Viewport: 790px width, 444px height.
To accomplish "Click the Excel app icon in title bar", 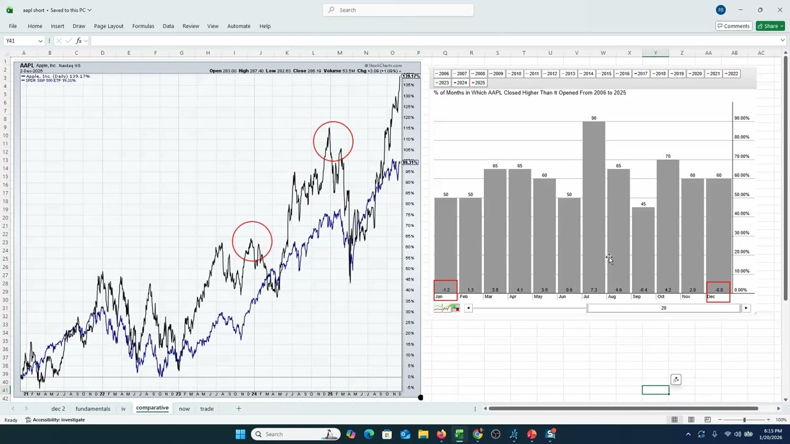I will tap(9, 10).
